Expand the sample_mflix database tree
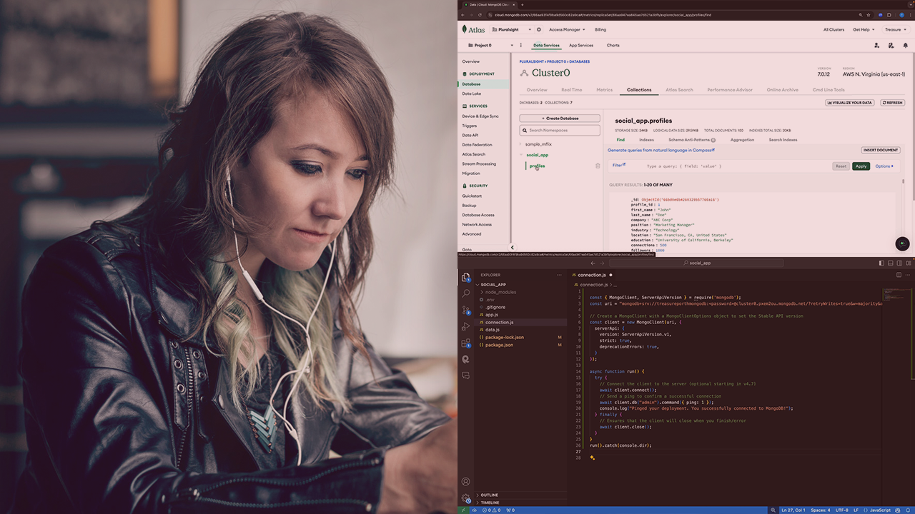Image resolution: width=915 pixels, height=514 pixels. [x=521, y=144]
